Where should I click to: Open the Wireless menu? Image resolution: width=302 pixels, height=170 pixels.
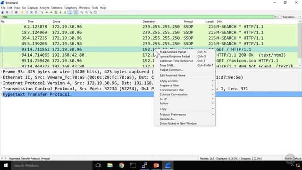tap(84, 8)
